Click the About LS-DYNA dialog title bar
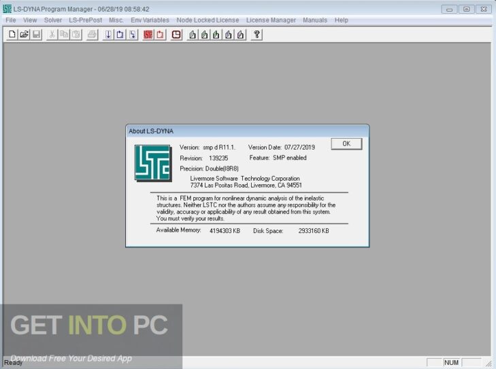Screen dimensions: 496x369 [248, 131]
